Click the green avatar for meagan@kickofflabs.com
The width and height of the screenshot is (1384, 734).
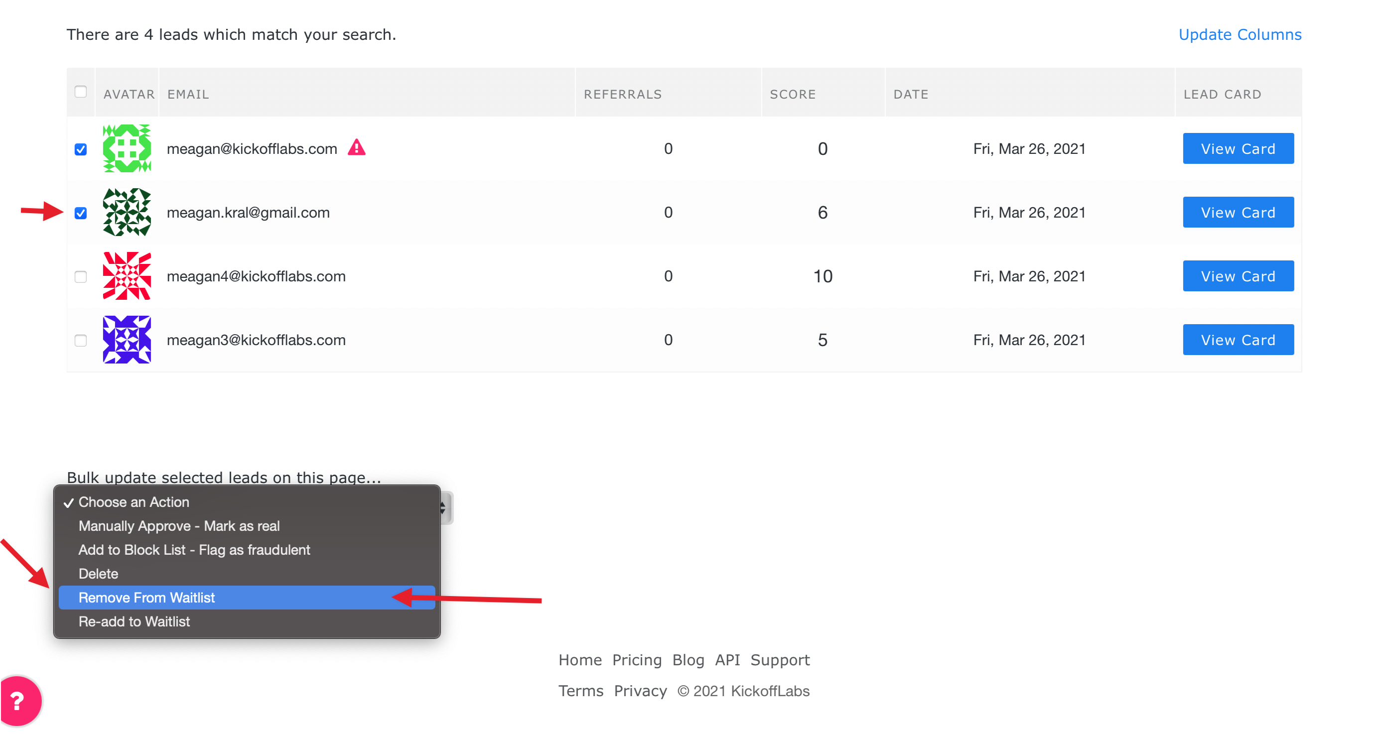pyautogui.click(x=127, y=148)
